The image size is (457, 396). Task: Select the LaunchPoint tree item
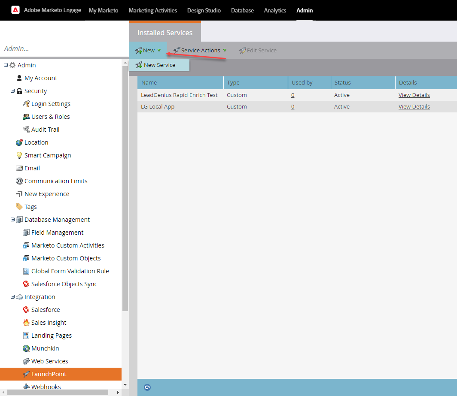coord(61,374)
